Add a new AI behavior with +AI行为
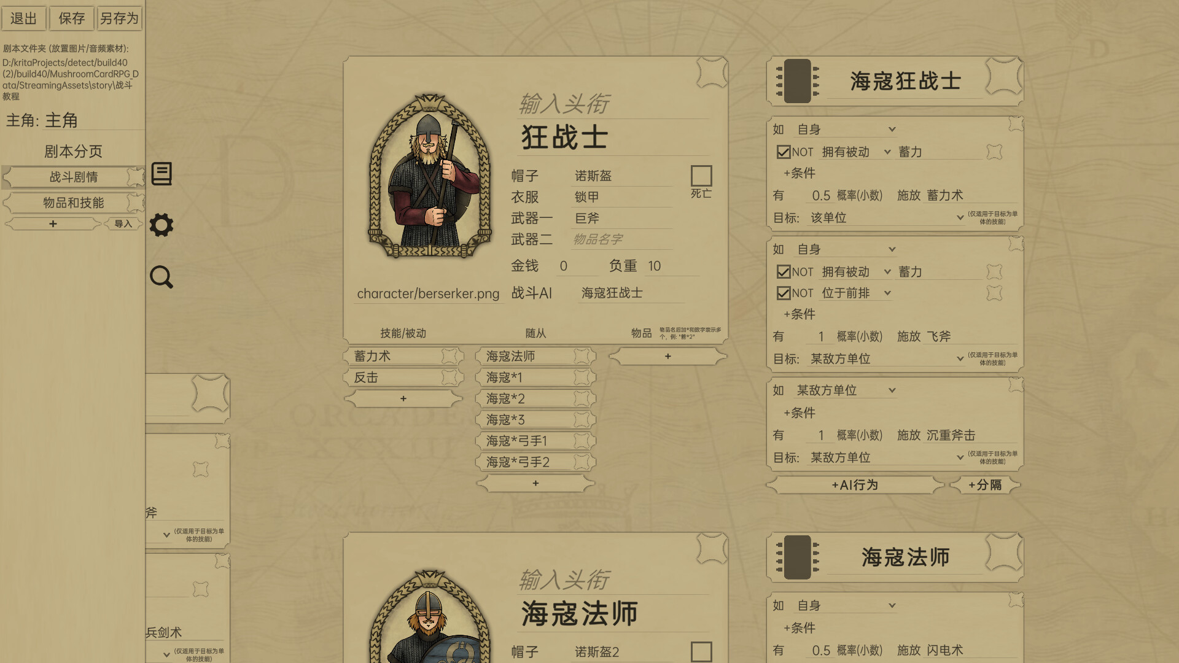 [855, 485]
